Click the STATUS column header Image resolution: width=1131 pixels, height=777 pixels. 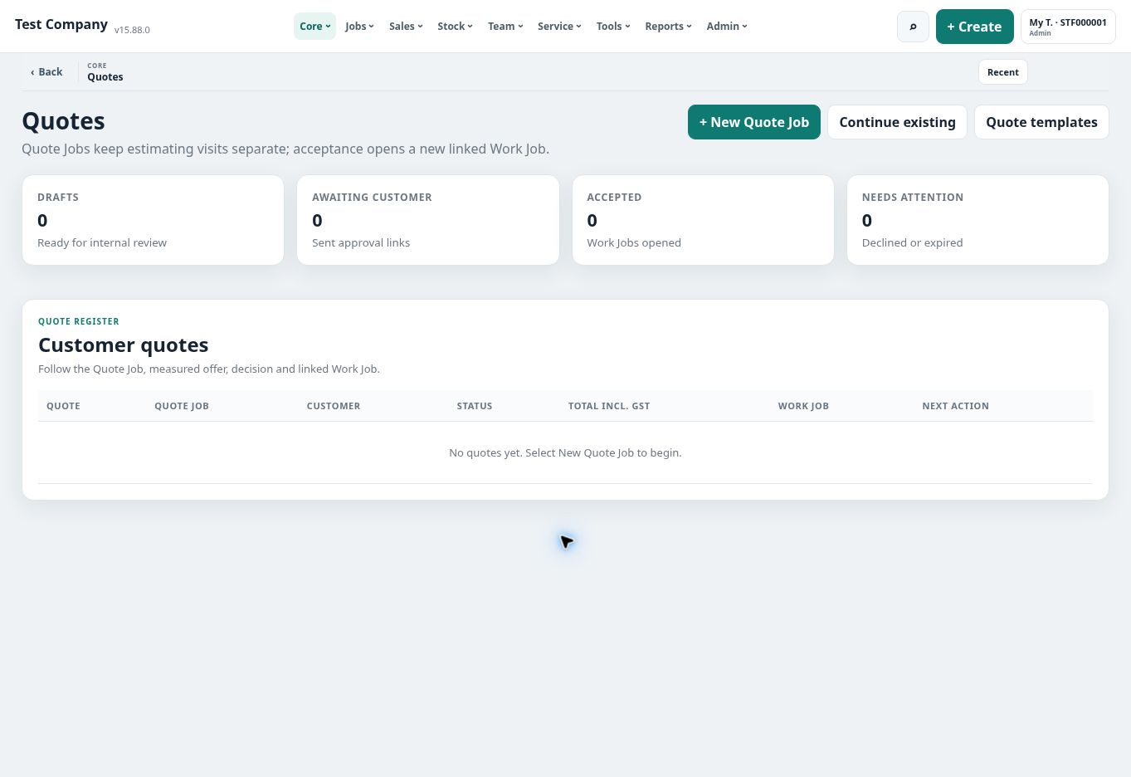point(475,406)
